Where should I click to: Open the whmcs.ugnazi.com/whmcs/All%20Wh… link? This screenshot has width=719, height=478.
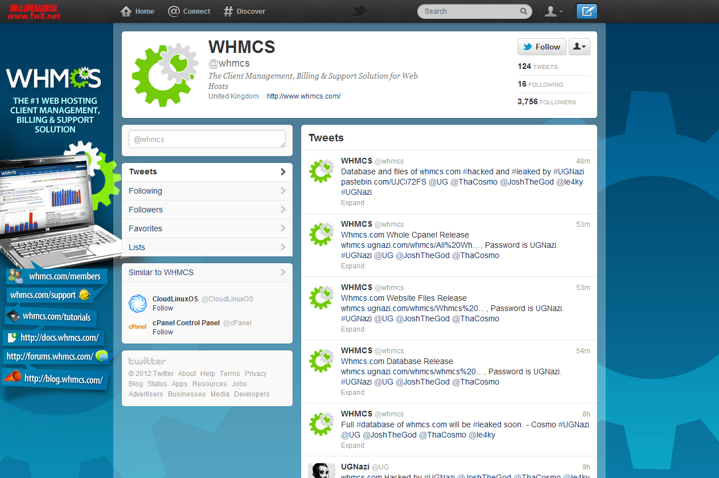pyautogui.click(x=410, y=245)
